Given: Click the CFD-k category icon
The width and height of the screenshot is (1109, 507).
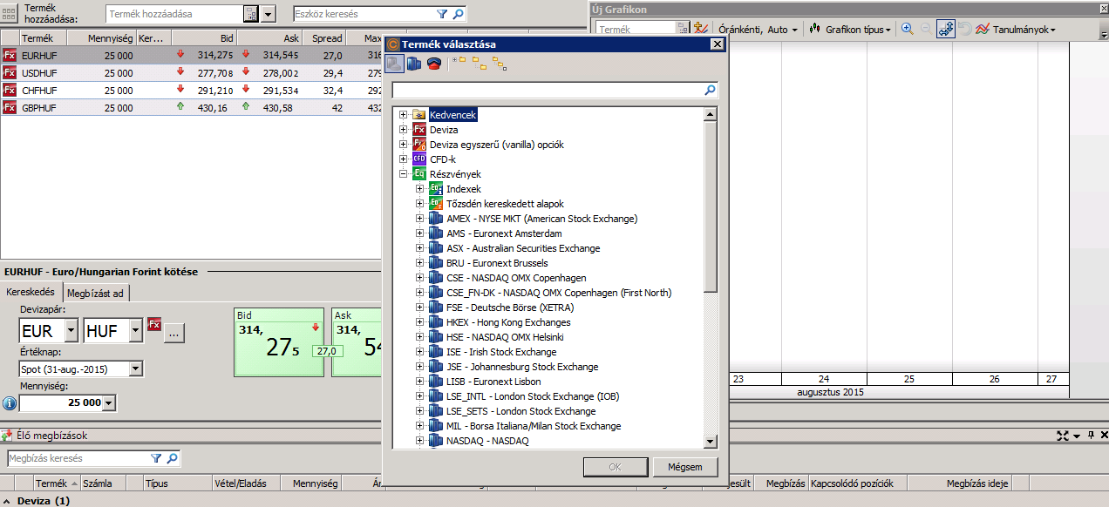Looking at the screenshot, I should 419,159.
